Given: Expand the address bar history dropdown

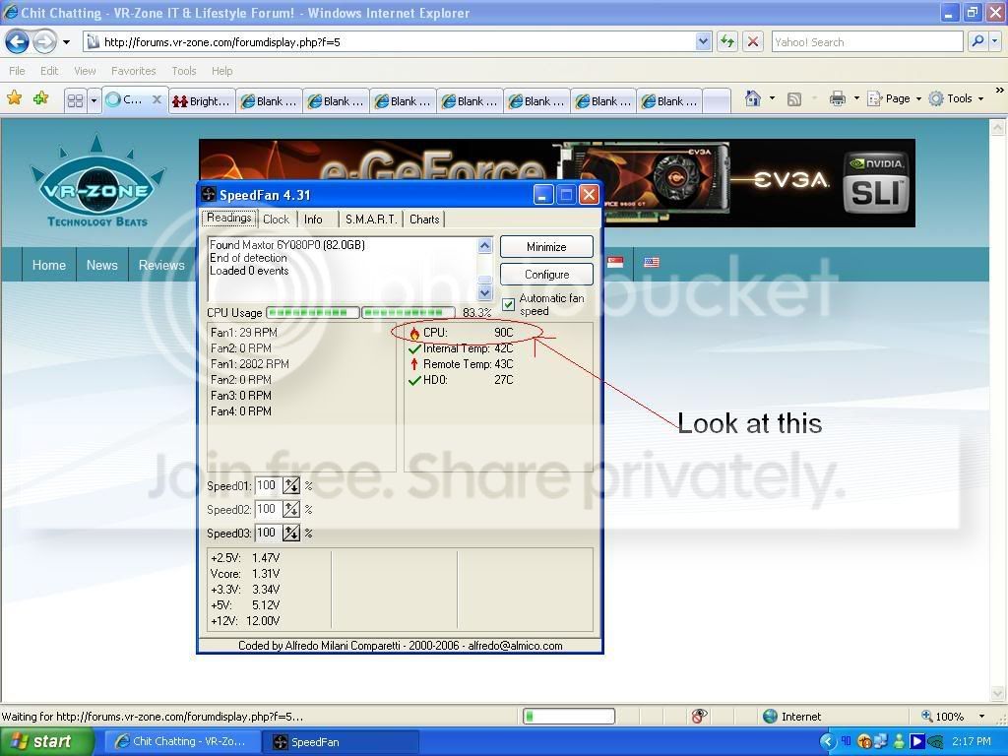Looking at the screenshot, I should pos(703,42).
